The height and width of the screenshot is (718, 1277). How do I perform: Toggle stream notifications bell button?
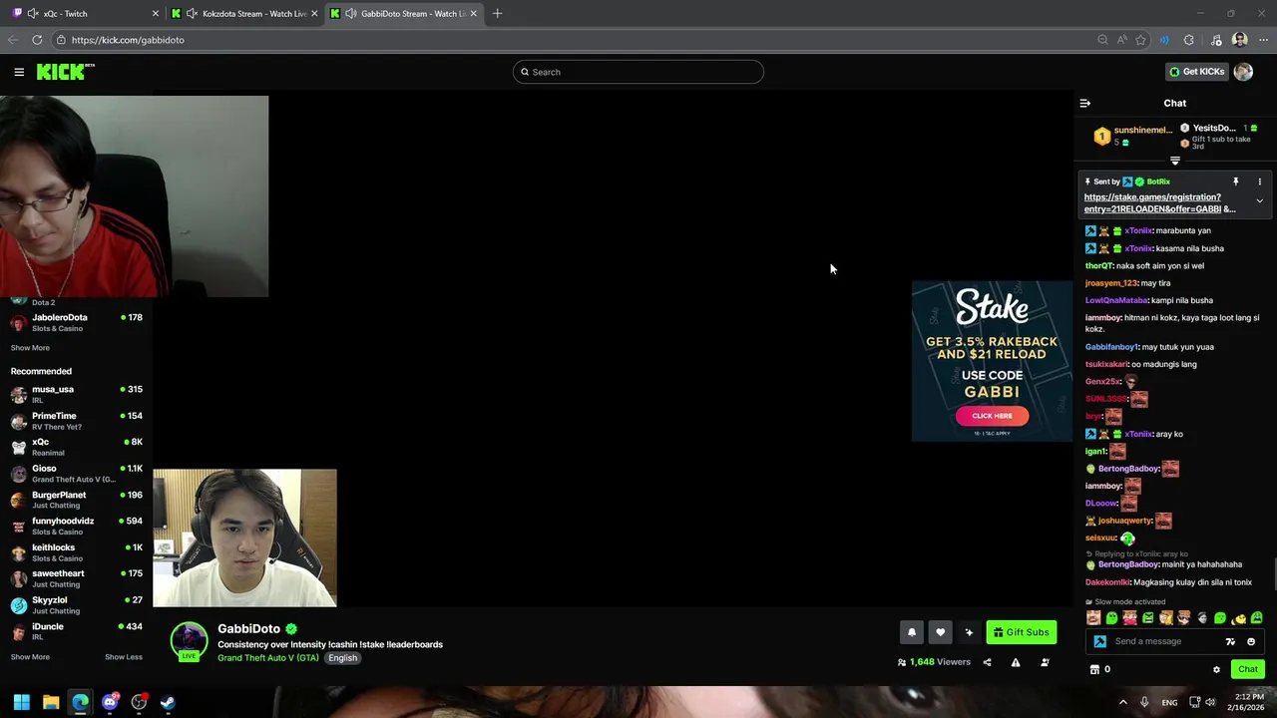[911, 632]
